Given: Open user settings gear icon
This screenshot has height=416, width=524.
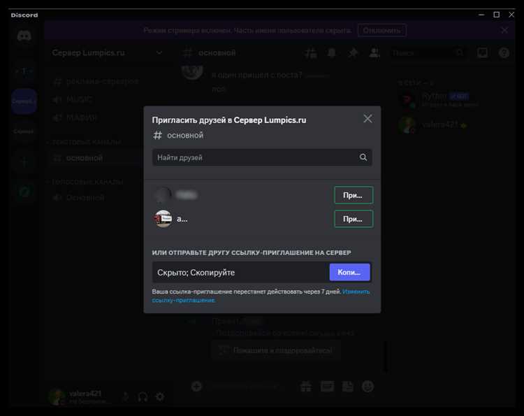Looking at the screenshot, I should (x=160, y=396).
